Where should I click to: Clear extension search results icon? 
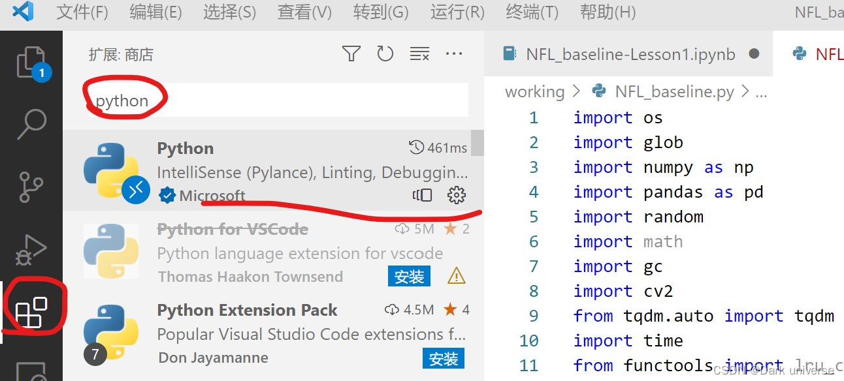[419, 54]
